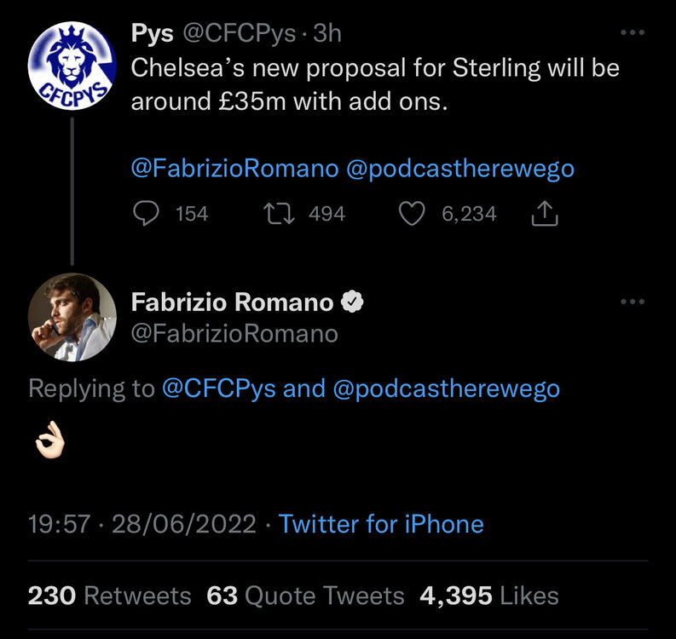Open the Pys display name profile
This screenshot has width=676, height=639.
[153, 33]
